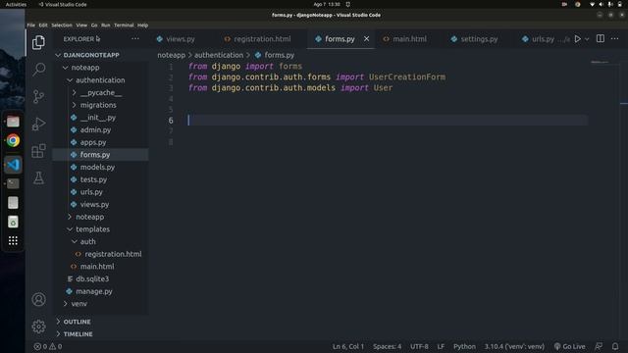Open the Testing flask icon

(38, 177)
